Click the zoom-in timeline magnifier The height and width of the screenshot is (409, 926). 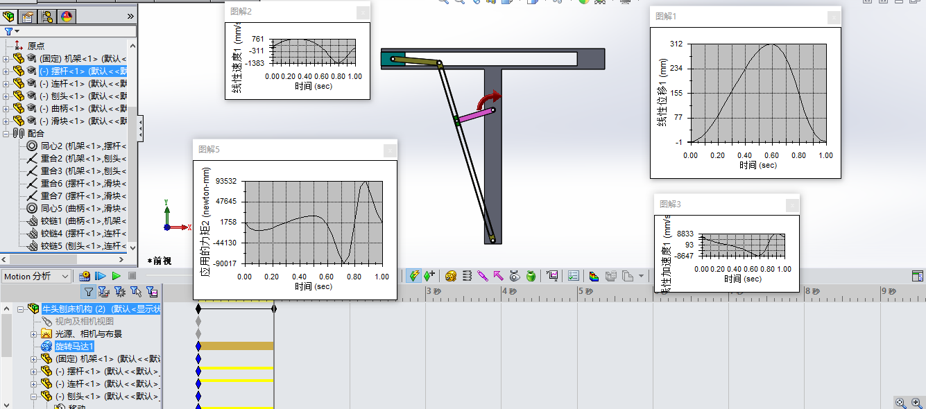[x=918, y=402]
